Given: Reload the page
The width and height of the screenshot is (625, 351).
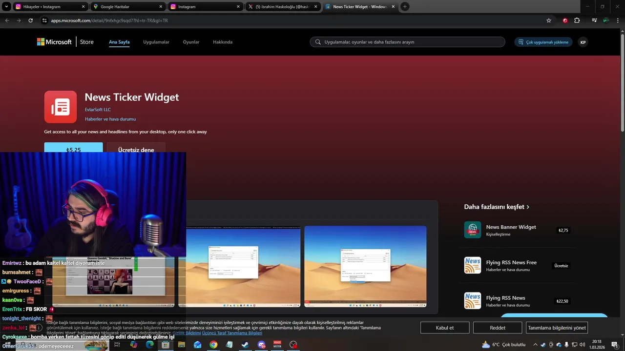Looking at the screenshot, I should pos(30,20).
